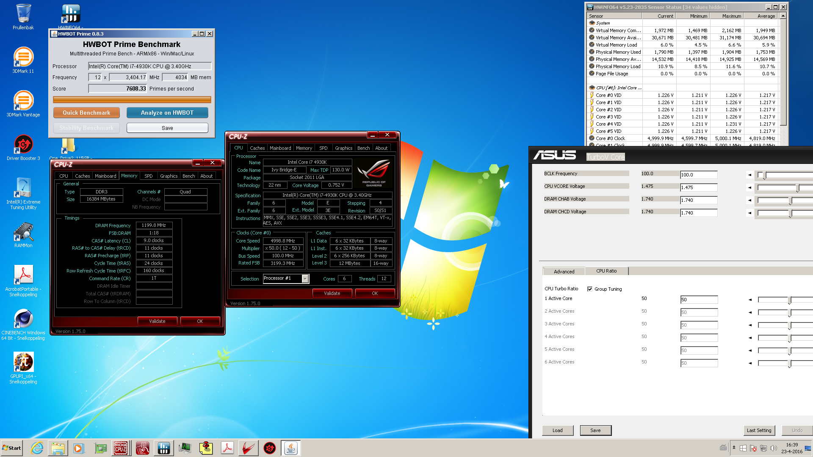Image resolution: width=813 pixels, height=457 pixels.
Task: Open the Driver Booster 3 desktop icon
Action: (23, 147)
